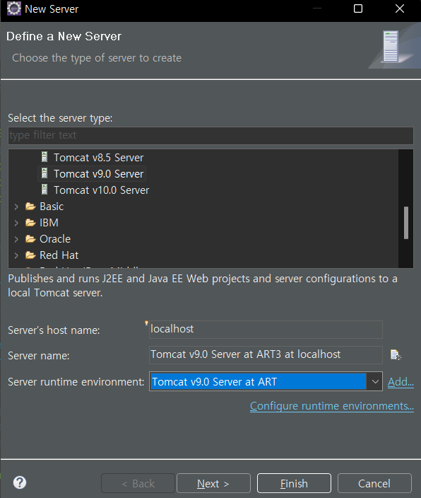Screen dimensions: 421x498
Task: Open Server runtime environment dropdown arrow
Action: pos(374,381)
